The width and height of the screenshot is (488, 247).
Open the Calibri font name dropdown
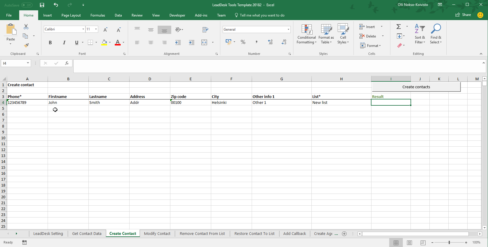(x=83, y=29)
